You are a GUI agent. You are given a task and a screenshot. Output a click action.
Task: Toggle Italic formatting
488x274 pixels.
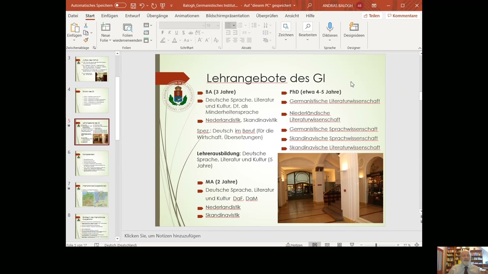pyautogui.click(x=170, y=33)
